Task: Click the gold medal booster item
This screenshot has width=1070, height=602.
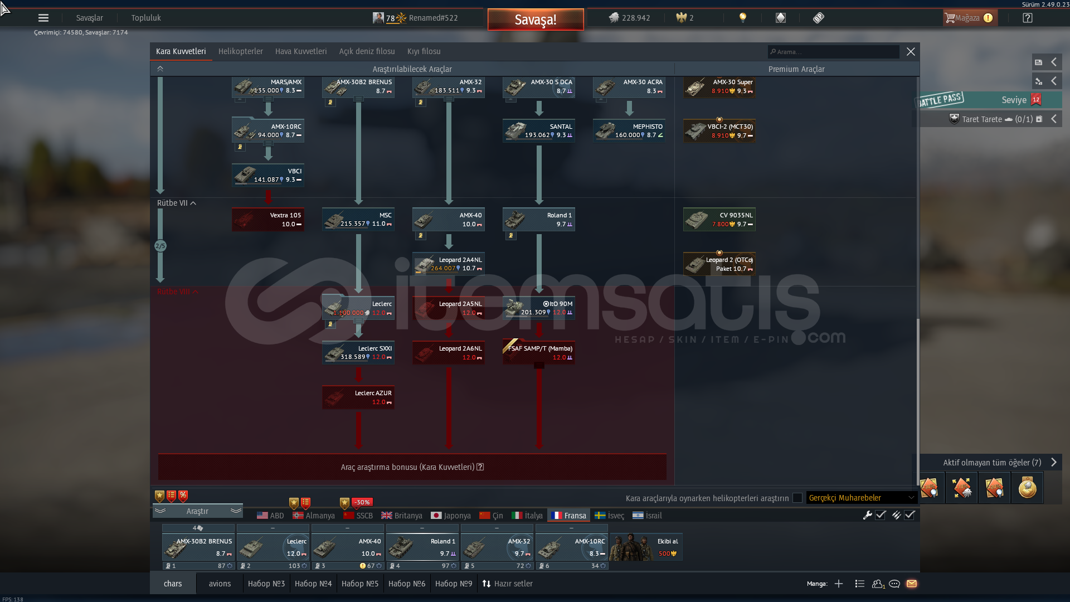Action: click(1027, 488)
